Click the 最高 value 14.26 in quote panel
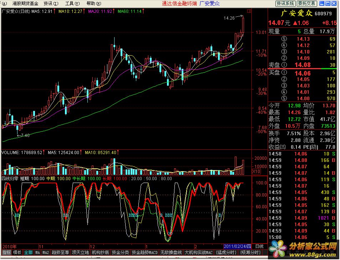 [x=294, y=112]
